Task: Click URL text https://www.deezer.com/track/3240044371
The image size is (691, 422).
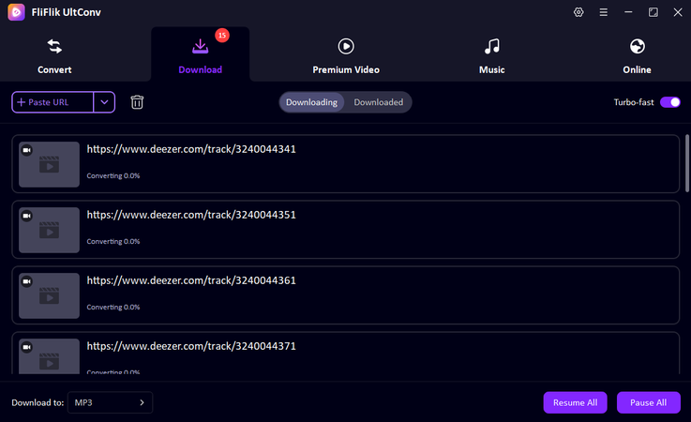Action: (191, 347)
